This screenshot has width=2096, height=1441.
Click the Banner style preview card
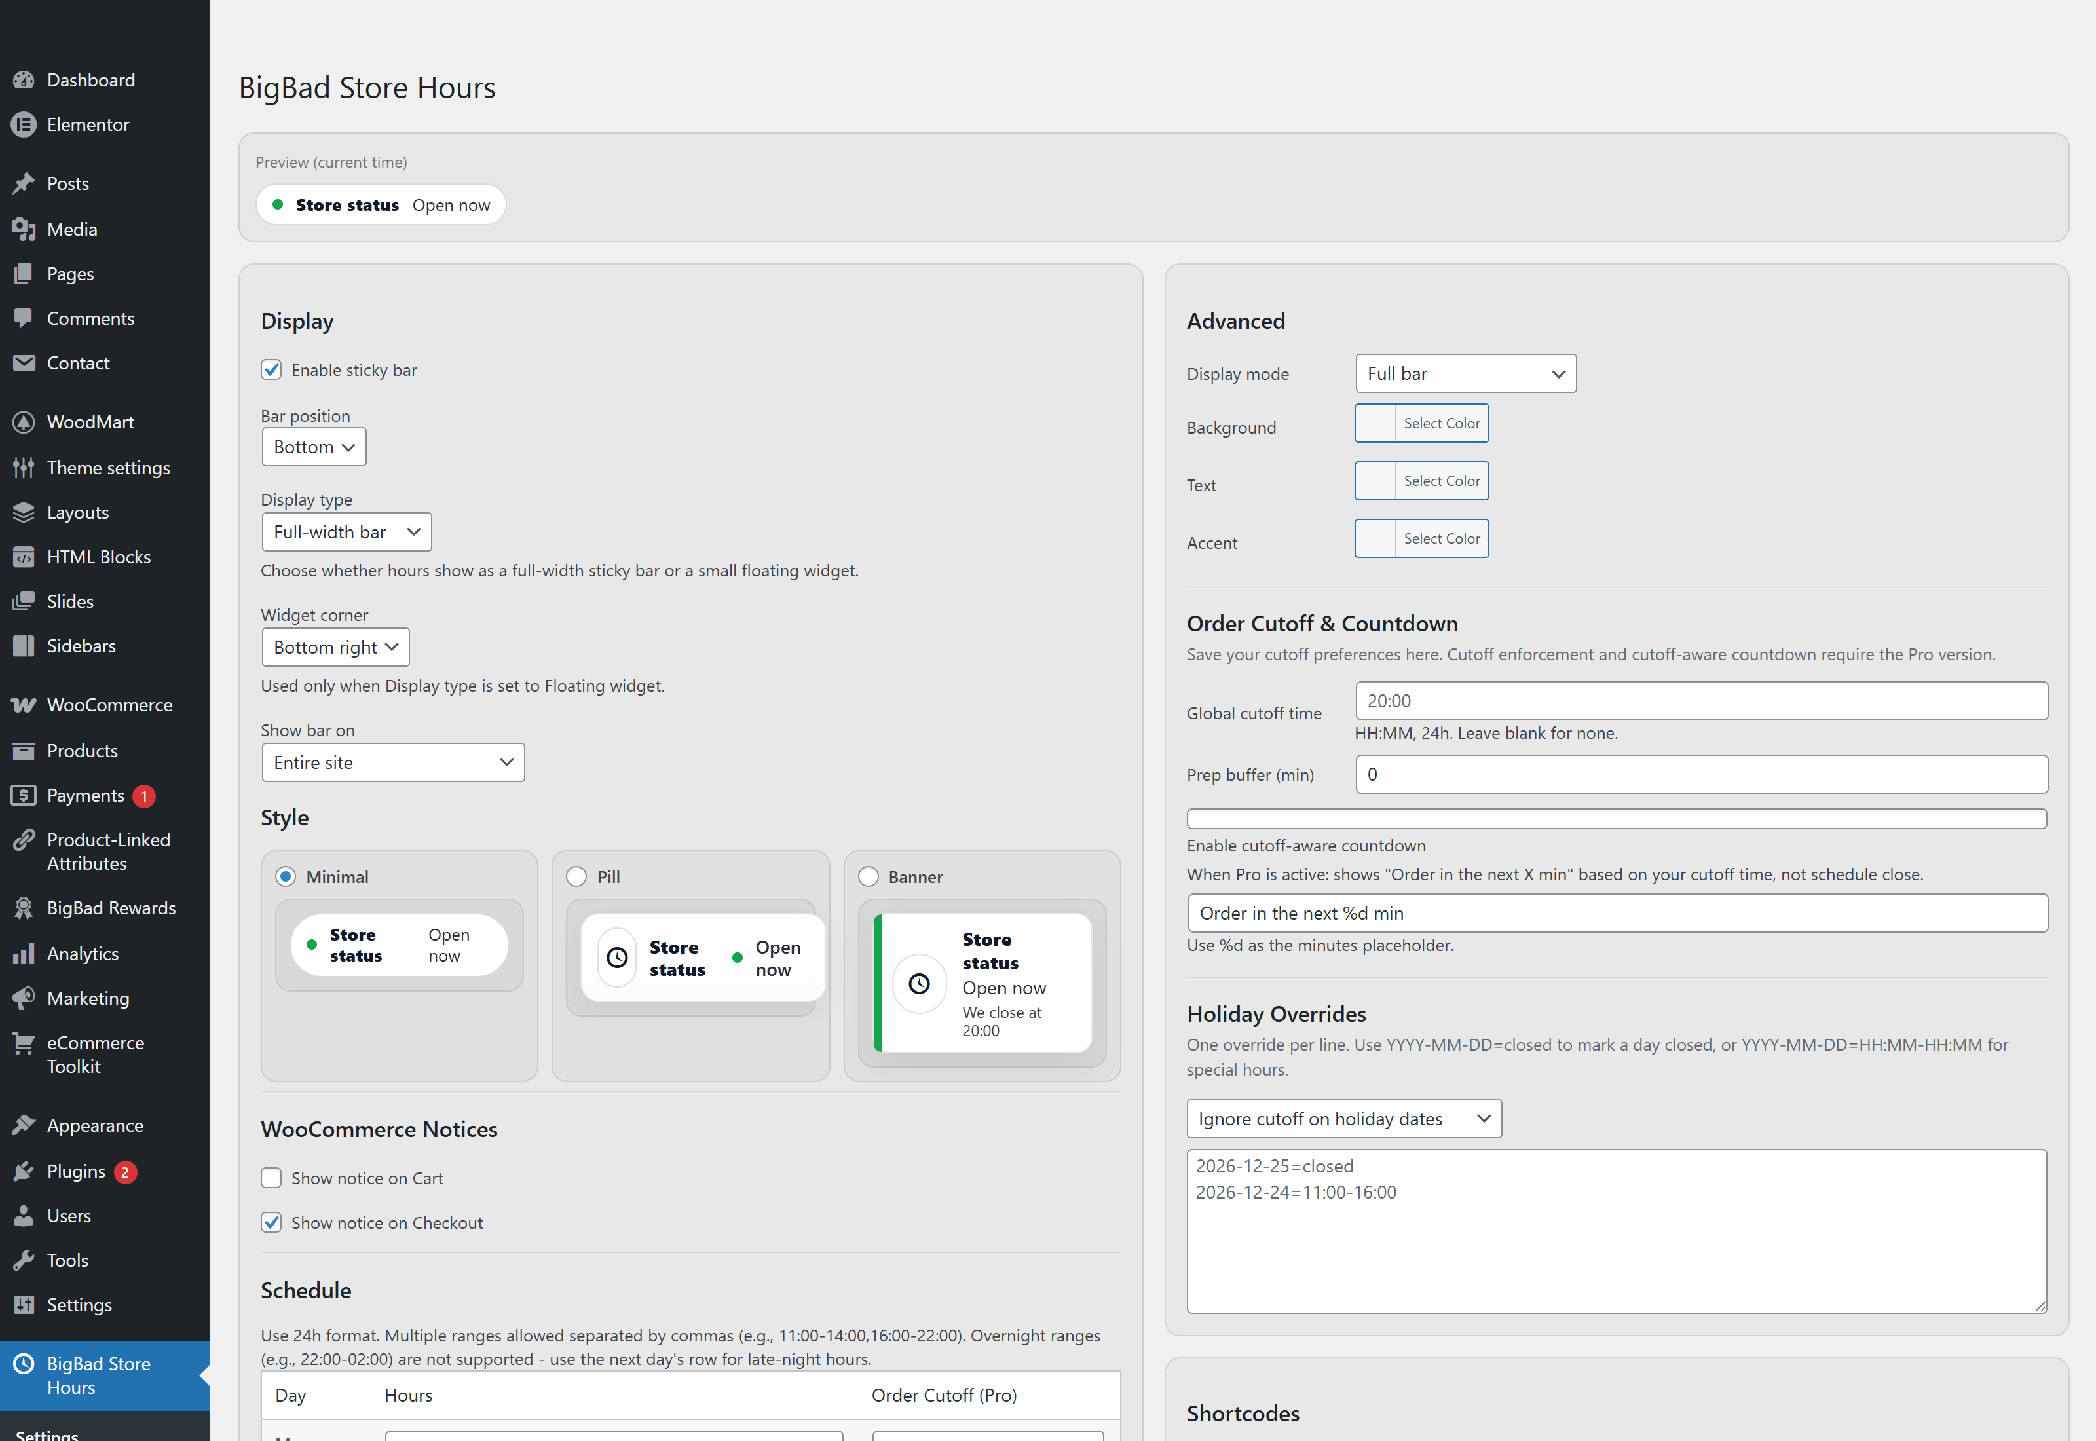(982, 983)
